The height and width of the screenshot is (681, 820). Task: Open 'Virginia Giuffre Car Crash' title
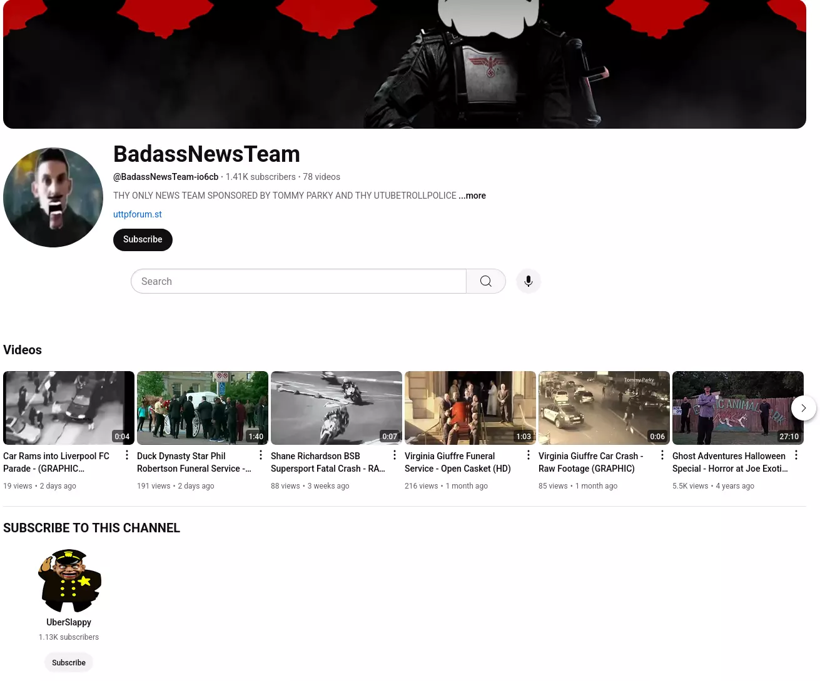(591, 462)
